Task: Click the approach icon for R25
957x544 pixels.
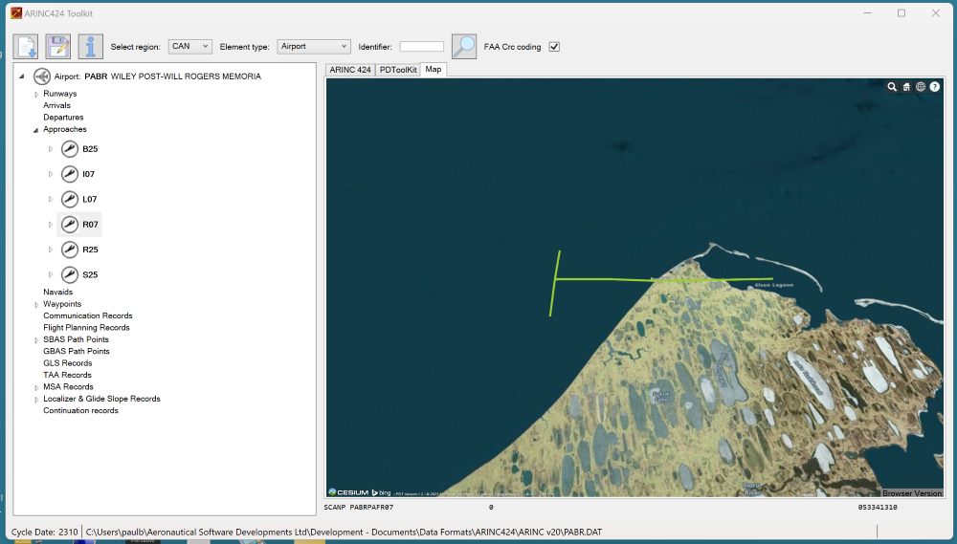Action: [x=70, y=250]
